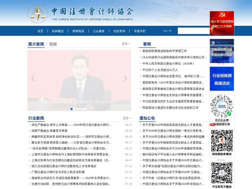Open 财政部召开新修改注册会计师法贯彻落实座谈会
Image resolution: width=252 pixels, height=189 pixels.
(x=174, y=89)
